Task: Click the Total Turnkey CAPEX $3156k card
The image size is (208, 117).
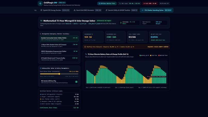Action: [137, 37]
